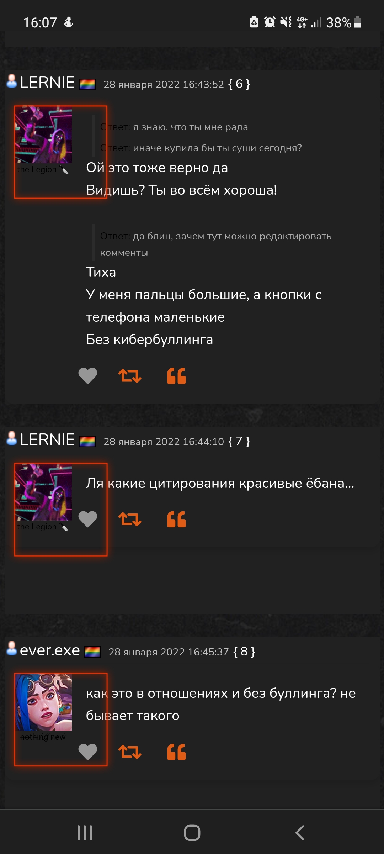Go back with Android back arrow
This screenshot has width=384, height=854.
[x=300, y=833]
